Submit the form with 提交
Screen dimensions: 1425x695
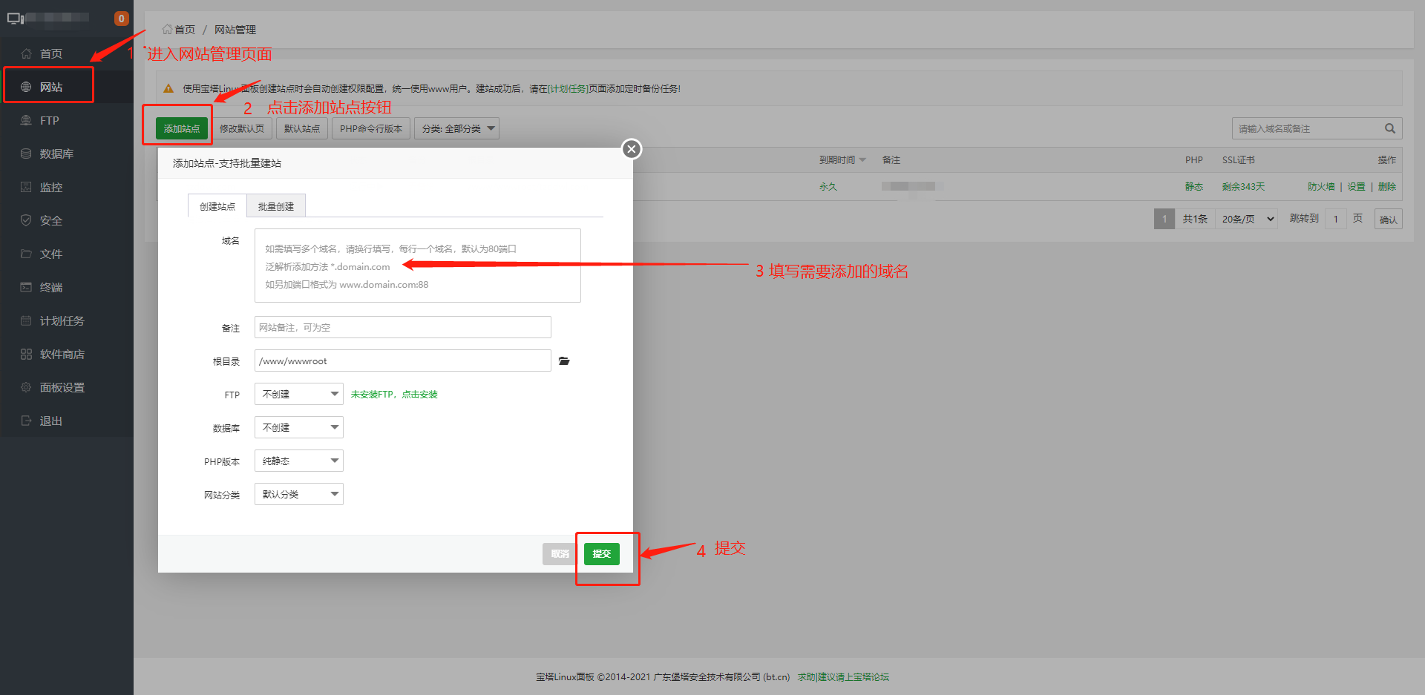(x=602, y=553)
